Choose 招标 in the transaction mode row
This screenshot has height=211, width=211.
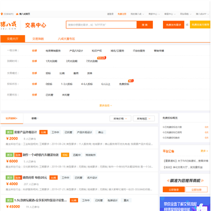click(x=48, y=73)
